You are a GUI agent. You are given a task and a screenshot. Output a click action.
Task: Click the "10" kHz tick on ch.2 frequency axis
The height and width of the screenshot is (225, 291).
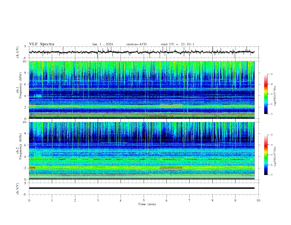[25, 122]
